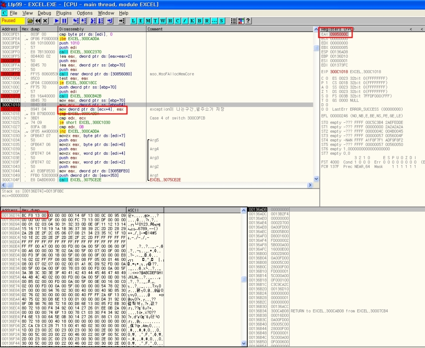The width and height of the screenshot is (425, 348).
Task: Click the yellow Paused status indicator
Action: pos(12,21)
